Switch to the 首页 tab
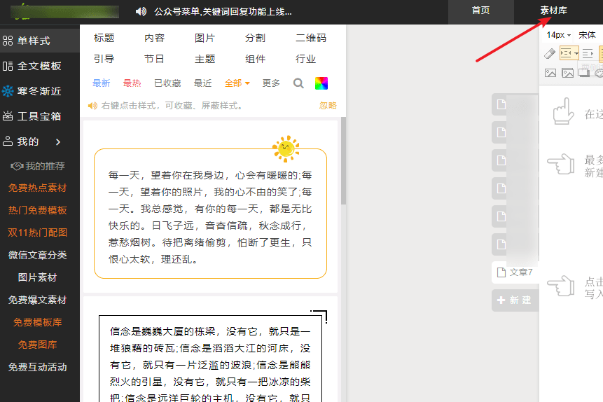The height and width of the screenshot is (402, 603). (480, 11)
